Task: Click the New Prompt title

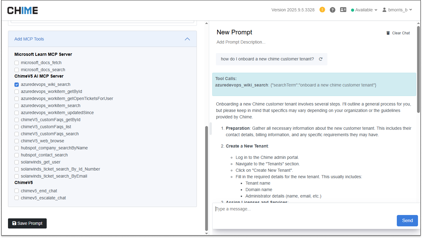Action: [x=234, y=32]
